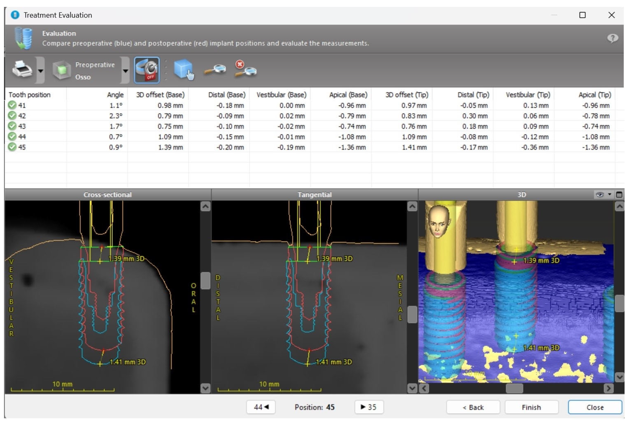The width and height of the screenshot is (630, 426).
Task: Toggle the red OFF switch button
Action: click(x=147, y=70)
